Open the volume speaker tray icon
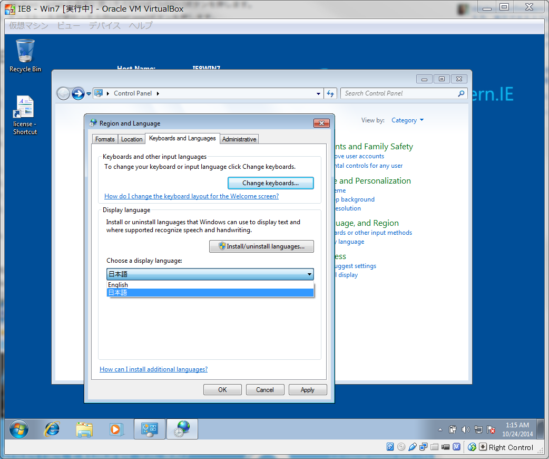The image size is (549, 459). point(465,429)
